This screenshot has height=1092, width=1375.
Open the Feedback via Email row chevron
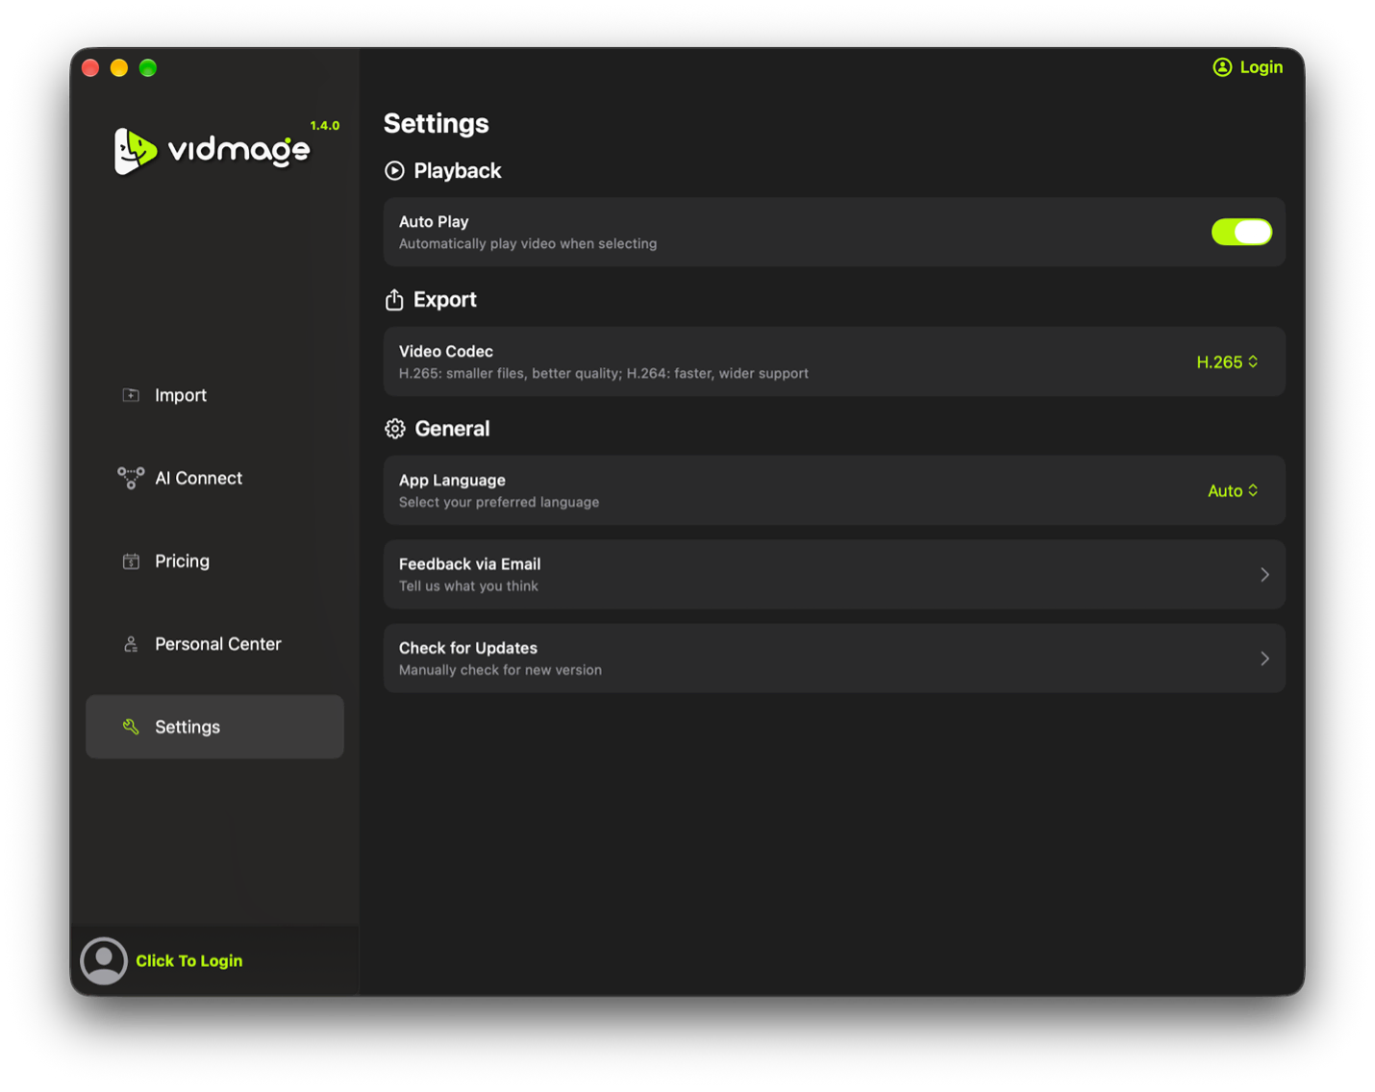click(x=1264, y=575)
